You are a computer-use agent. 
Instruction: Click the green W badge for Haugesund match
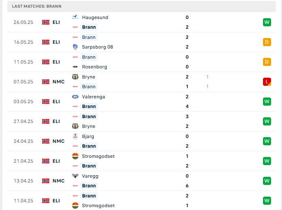pos(267,22)
